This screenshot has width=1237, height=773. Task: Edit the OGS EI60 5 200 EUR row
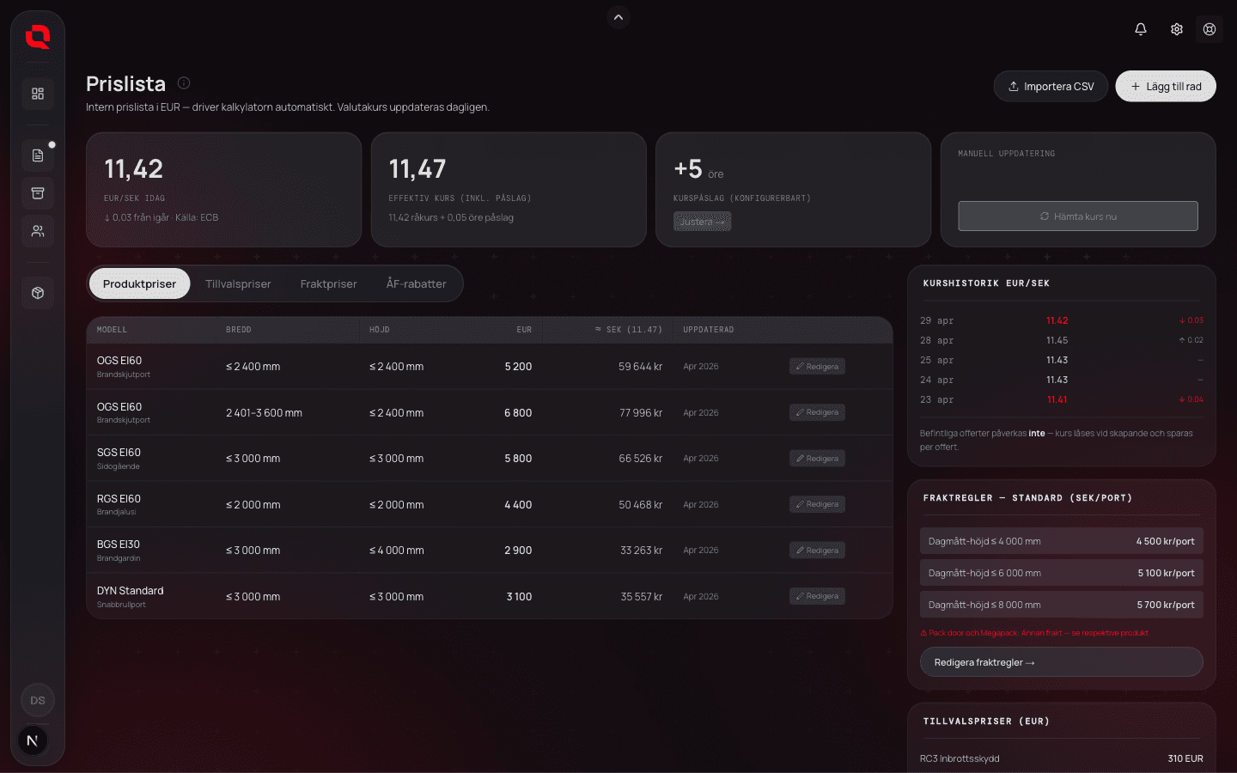coord(817,367)
